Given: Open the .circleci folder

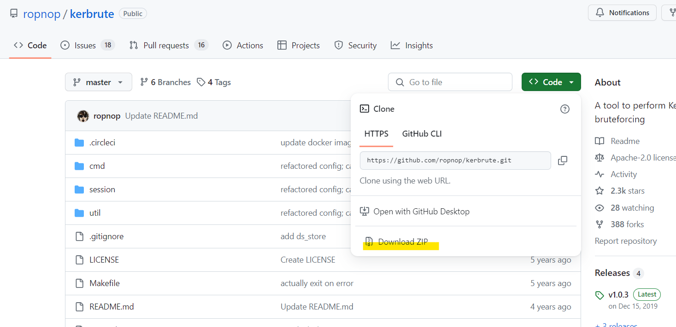Looking at the screenshot, I should [x=102, y=143].
